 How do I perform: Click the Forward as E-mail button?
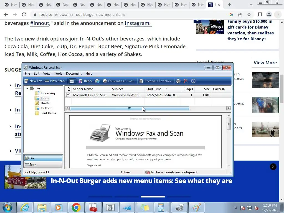coord(118,81)
